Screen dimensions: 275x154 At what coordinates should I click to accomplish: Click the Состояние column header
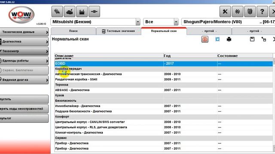[x=245, y=56]
